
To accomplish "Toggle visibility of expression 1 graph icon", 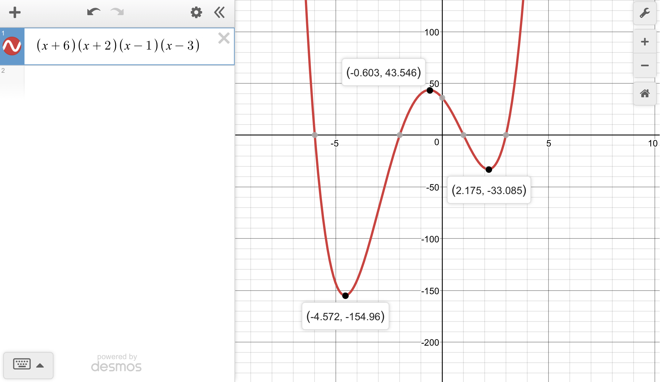I will (12, 46).
